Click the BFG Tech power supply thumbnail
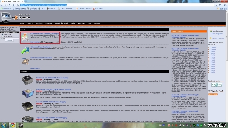The height and width of the screenshot is (128, 228). point(28,80)
